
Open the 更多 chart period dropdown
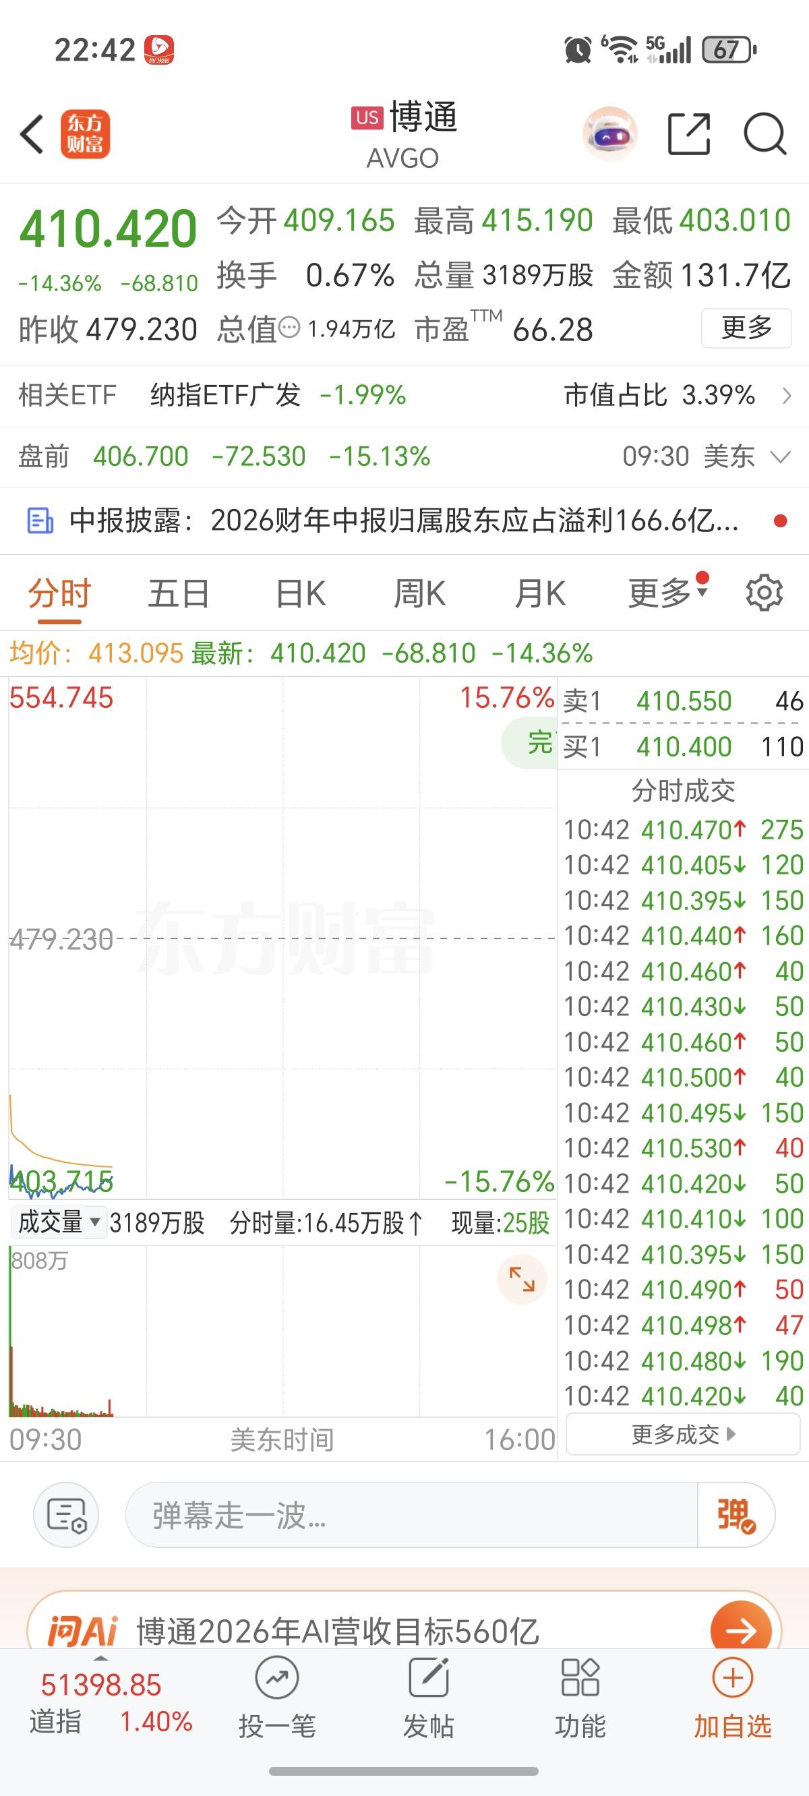[669, 593]
